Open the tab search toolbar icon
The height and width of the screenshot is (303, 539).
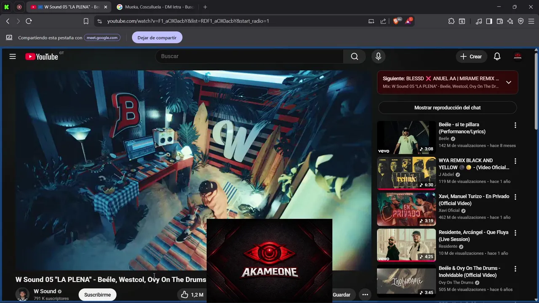point(462,21)
